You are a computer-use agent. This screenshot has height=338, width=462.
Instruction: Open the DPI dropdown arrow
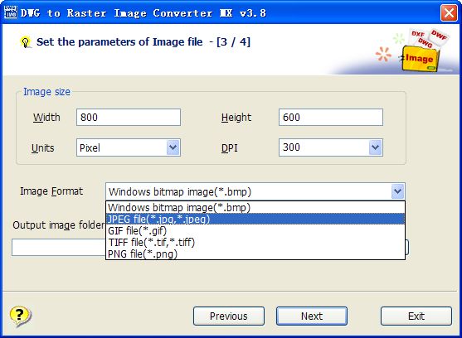376,147
